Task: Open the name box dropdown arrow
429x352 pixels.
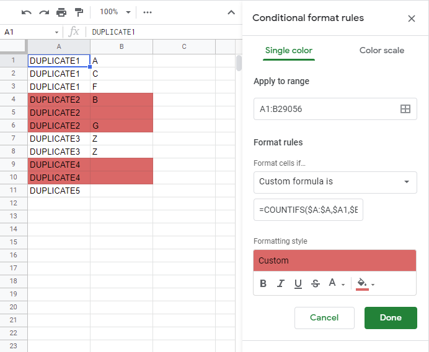Action: 56,32
